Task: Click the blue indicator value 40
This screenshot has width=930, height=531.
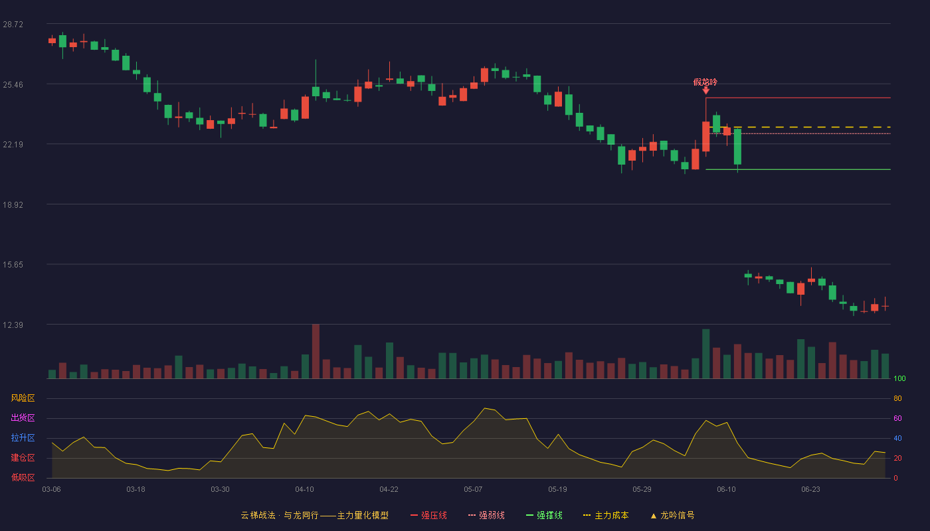Action: click(897, 438)
